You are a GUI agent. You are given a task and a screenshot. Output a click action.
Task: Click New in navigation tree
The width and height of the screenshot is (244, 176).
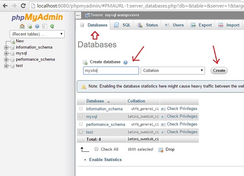pyautogui.click(x=20, y=41)
